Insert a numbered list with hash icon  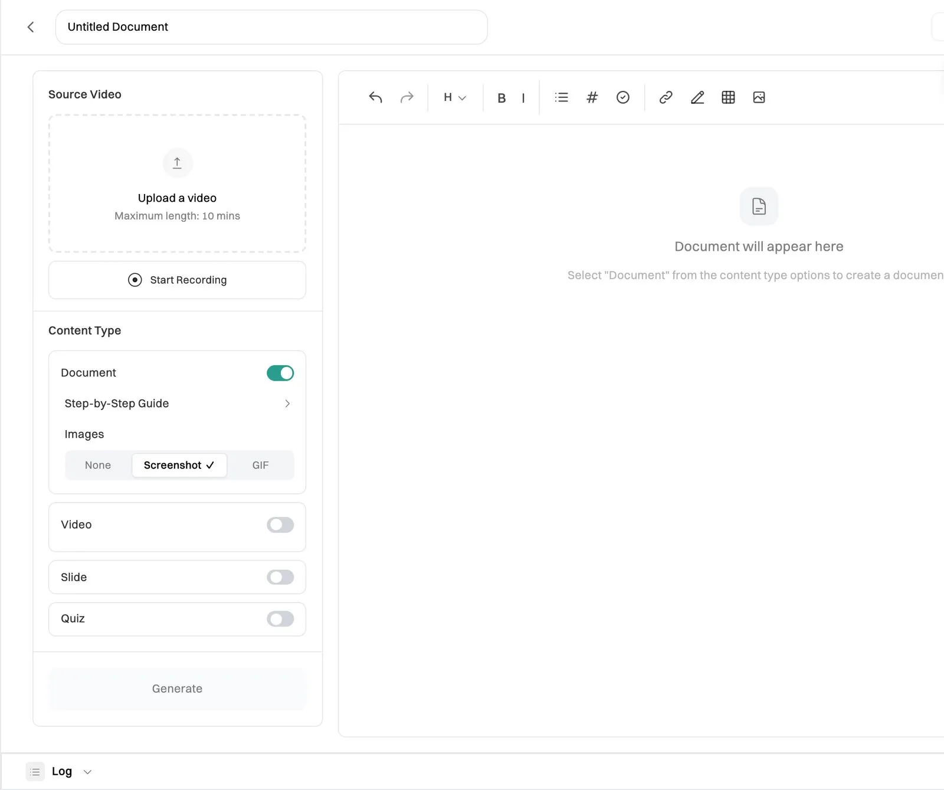click(x=592, y=97)
